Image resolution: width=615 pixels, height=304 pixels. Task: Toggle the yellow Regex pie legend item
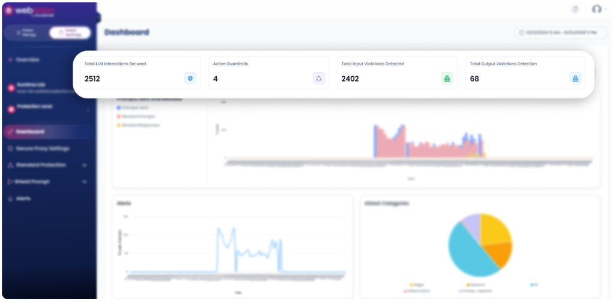(x=417, y=285)
